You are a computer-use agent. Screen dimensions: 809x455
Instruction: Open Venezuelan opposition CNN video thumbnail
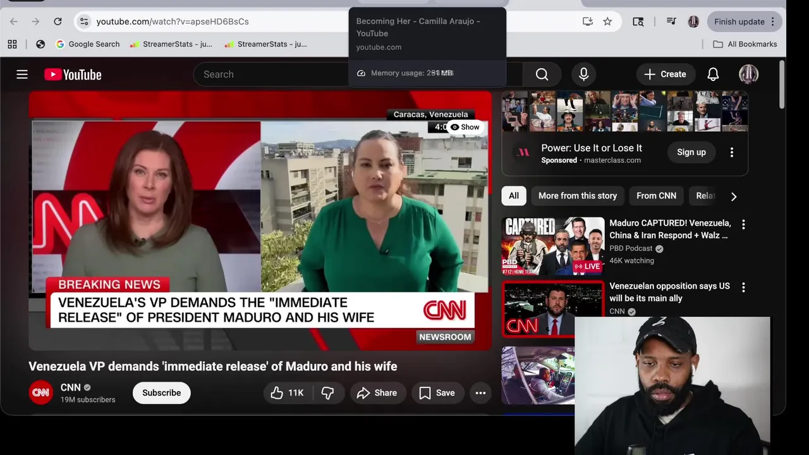(553, 309)
